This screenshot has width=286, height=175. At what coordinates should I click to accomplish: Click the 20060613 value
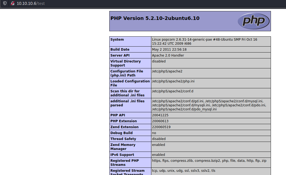(160, 121)
